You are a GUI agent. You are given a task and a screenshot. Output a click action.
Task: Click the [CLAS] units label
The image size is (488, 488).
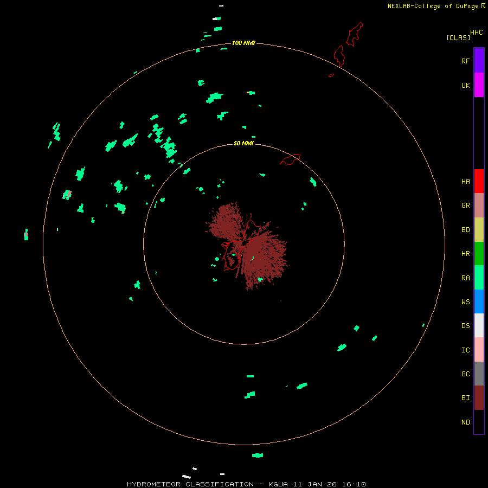[458, 37]
